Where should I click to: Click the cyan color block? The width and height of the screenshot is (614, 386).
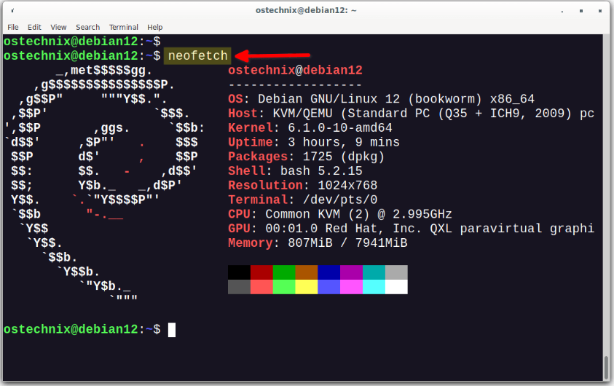click(374, 286)
